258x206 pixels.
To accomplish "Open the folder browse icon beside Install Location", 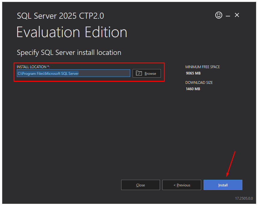I will (x=139, y=73).
